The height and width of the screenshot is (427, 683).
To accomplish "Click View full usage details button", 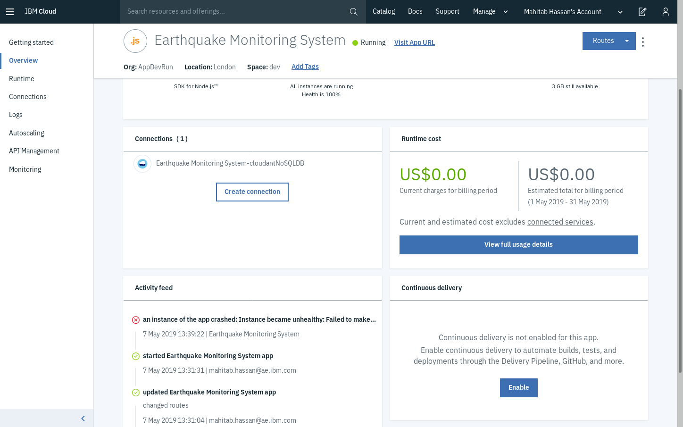I will (x=518, y=245).
